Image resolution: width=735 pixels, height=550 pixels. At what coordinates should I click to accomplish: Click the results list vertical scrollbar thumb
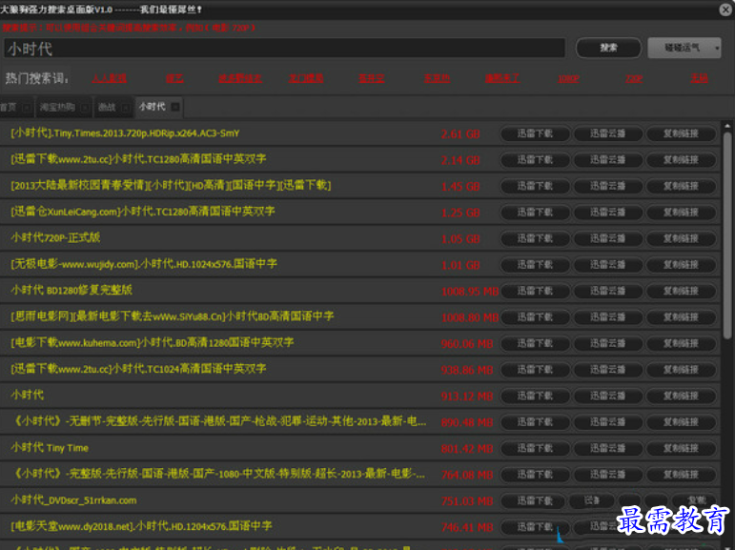coord(727,234)
